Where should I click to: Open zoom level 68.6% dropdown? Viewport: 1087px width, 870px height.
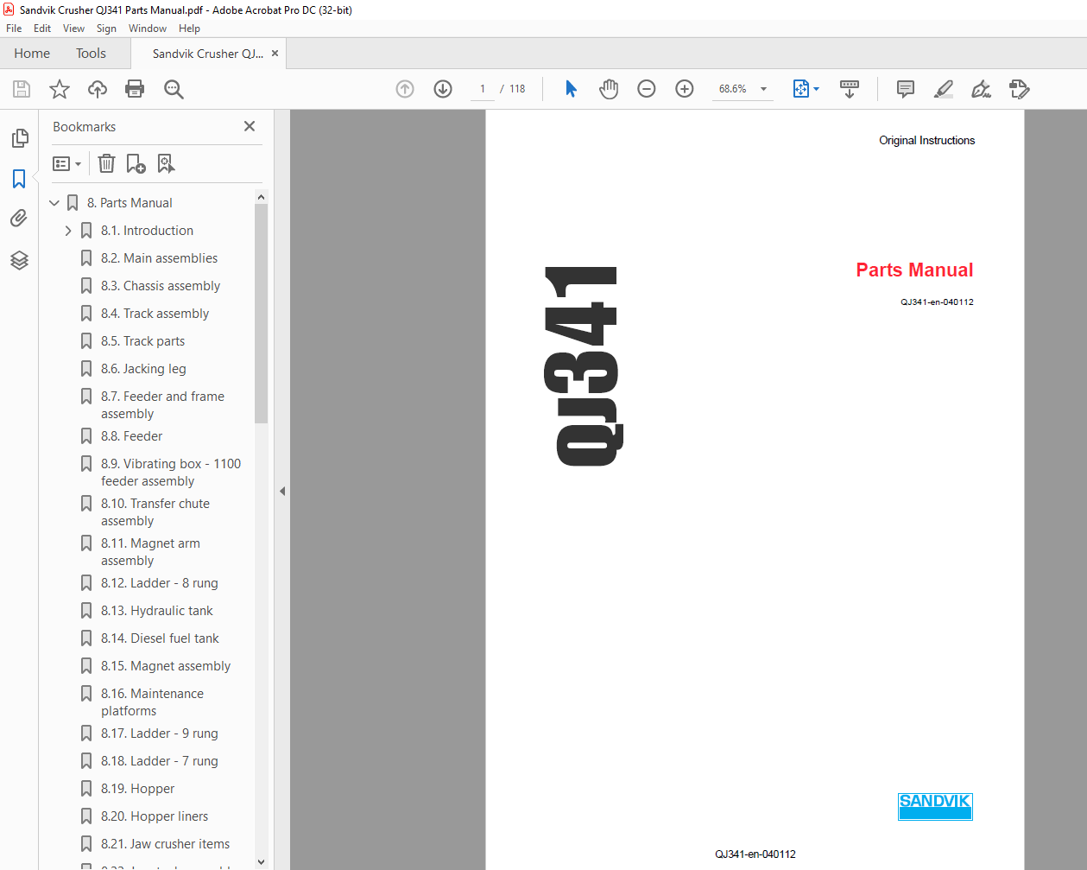pos(763,89)
